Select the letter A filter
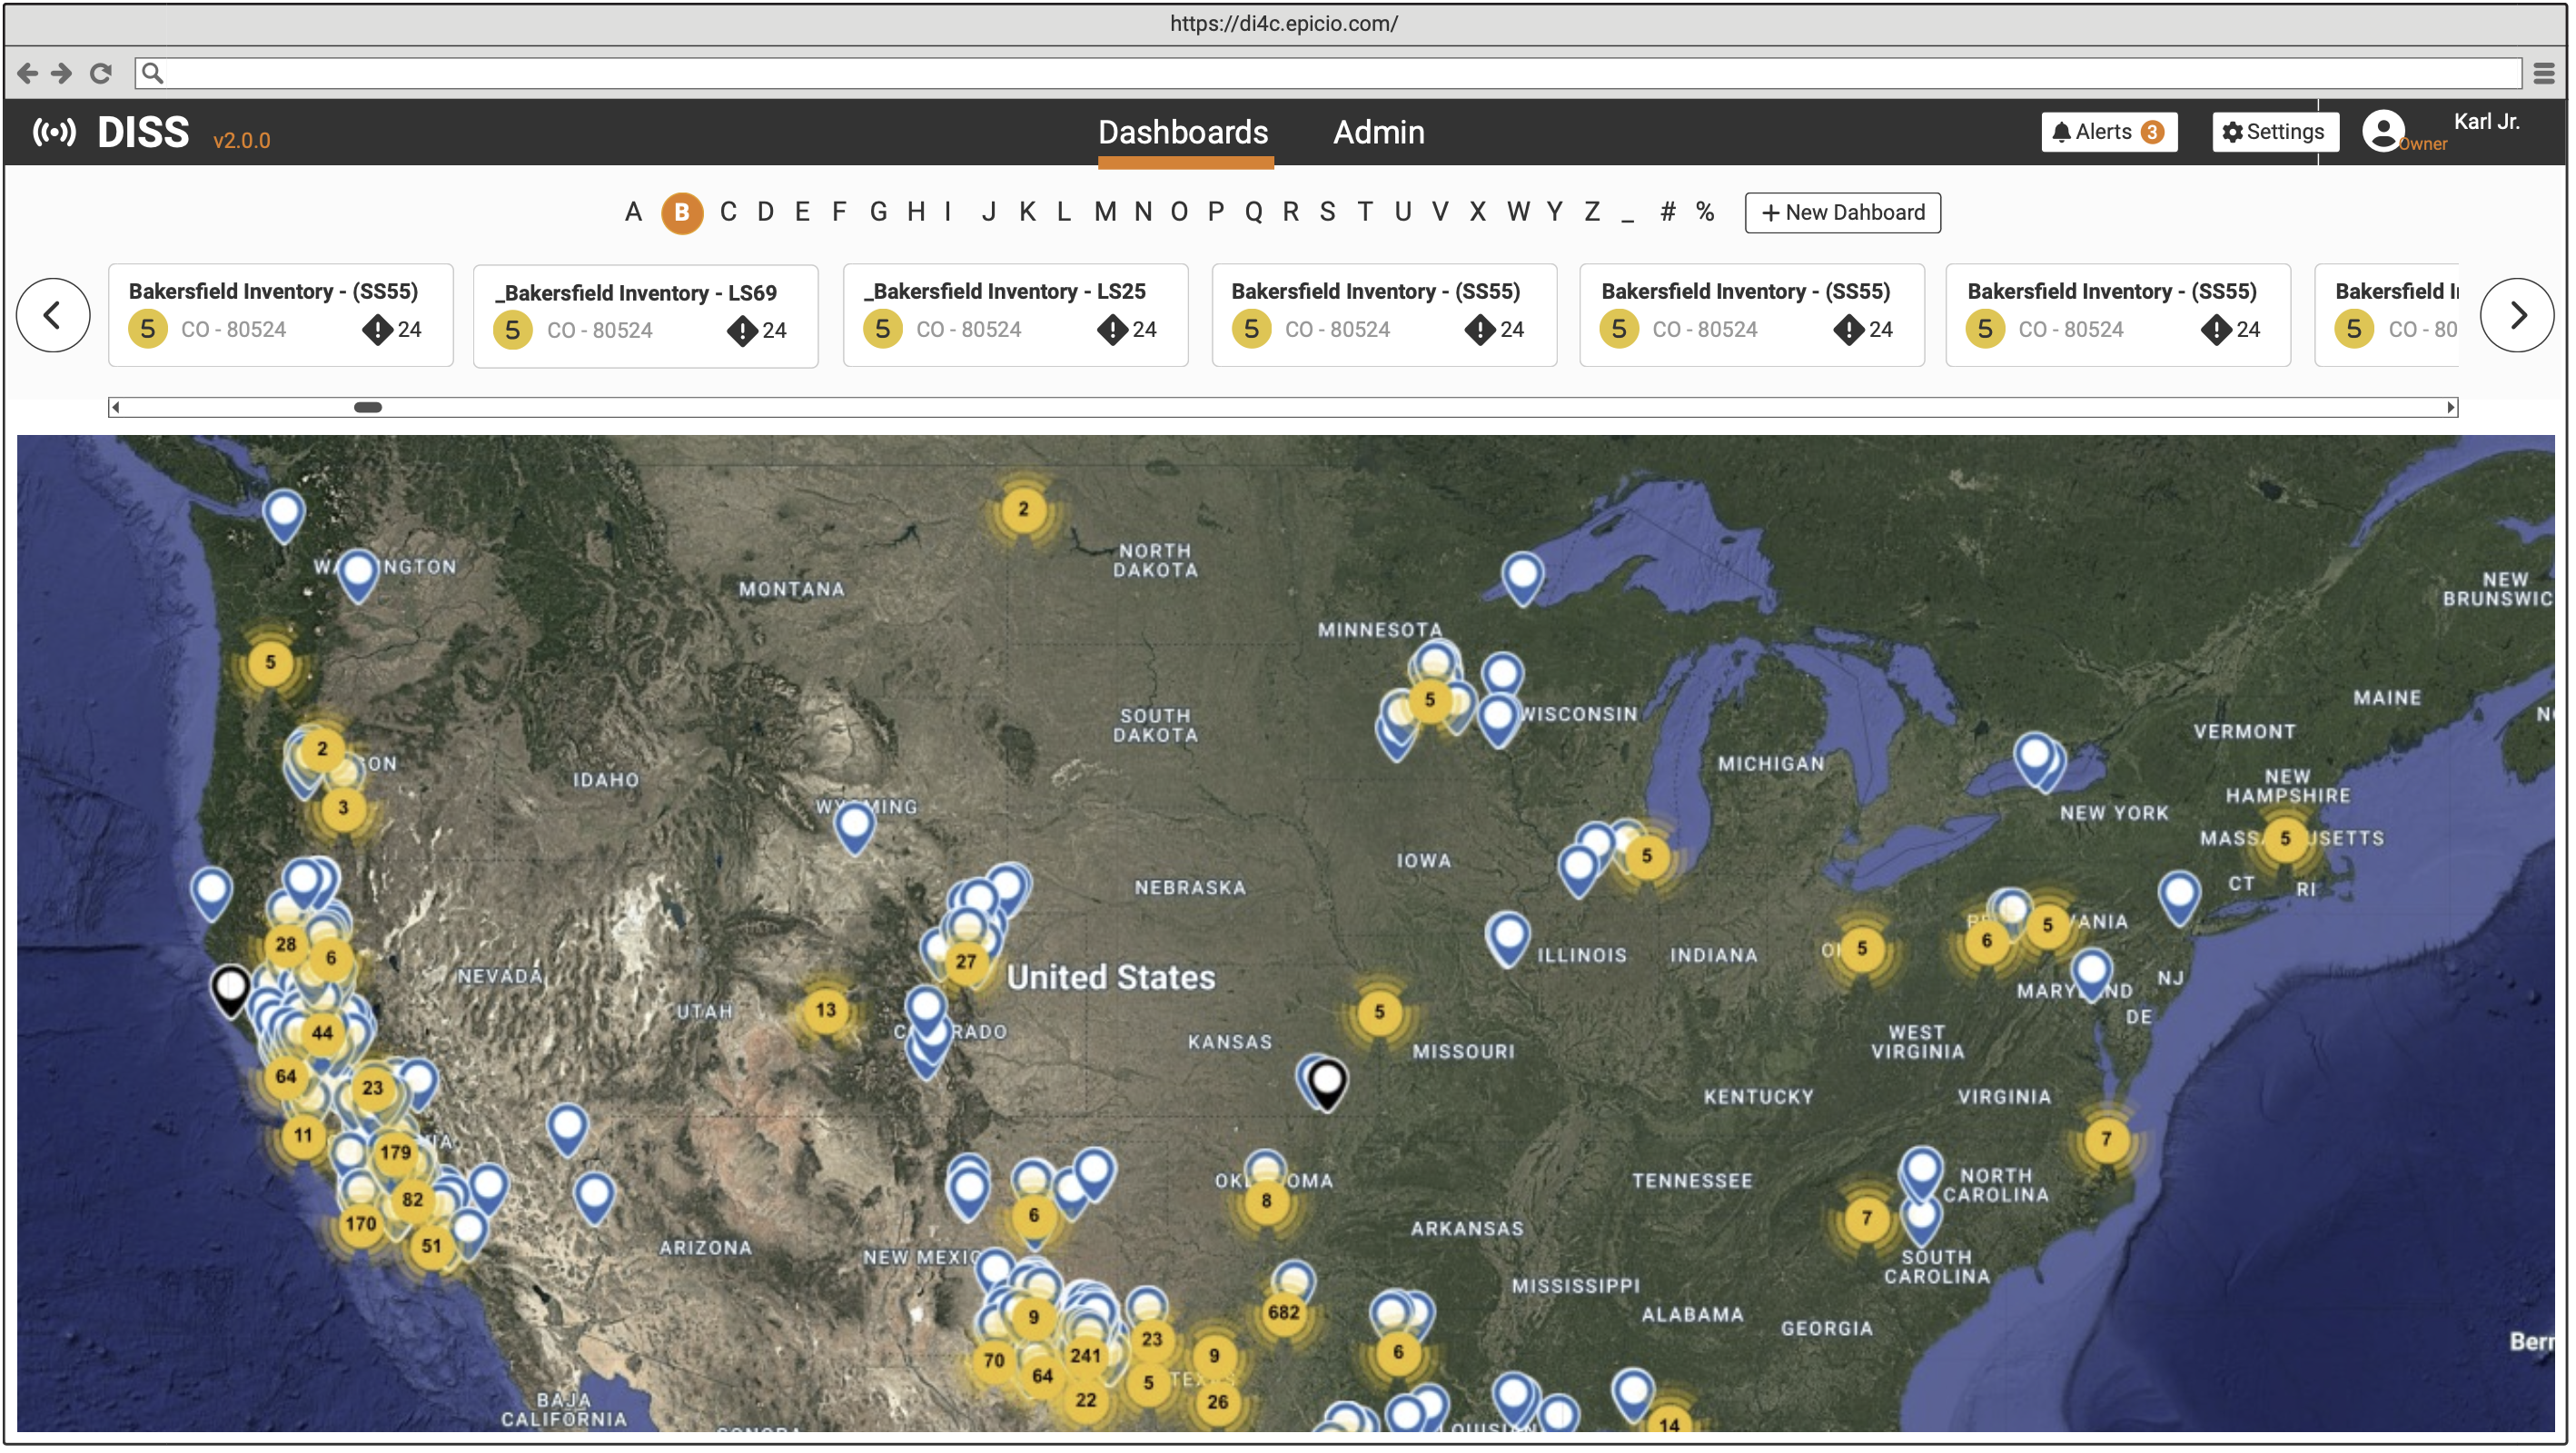 634,212
